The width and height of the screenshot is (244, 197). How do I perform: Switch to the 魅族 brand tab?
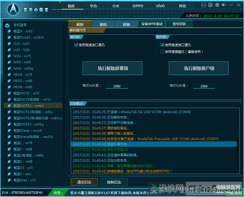(x=71, y=6)
